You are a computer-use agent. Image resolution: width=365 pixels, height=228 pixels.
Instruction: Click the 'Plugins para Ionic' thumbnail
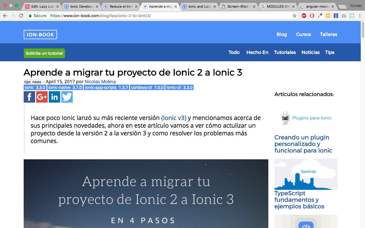306,118
